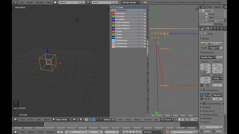Select Render tab icon in Properties
The image size is (239, 134).
[208, 29]
